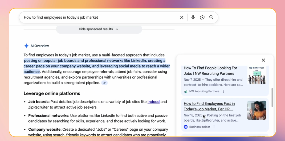Open more options for Business Insider result
285x141 pixels.
click(214, 127)
